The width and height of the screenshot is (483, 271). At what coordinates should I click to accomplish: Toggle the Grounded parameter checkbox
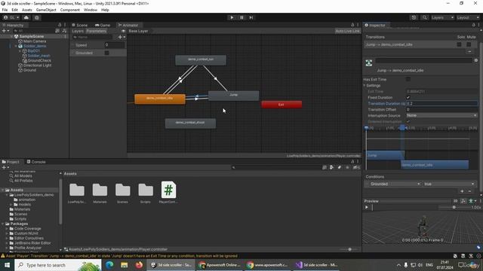[x=107, y=53]
